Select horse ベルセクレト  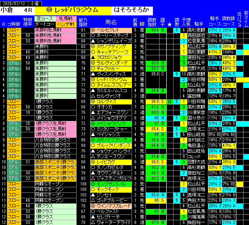(111, 30)
